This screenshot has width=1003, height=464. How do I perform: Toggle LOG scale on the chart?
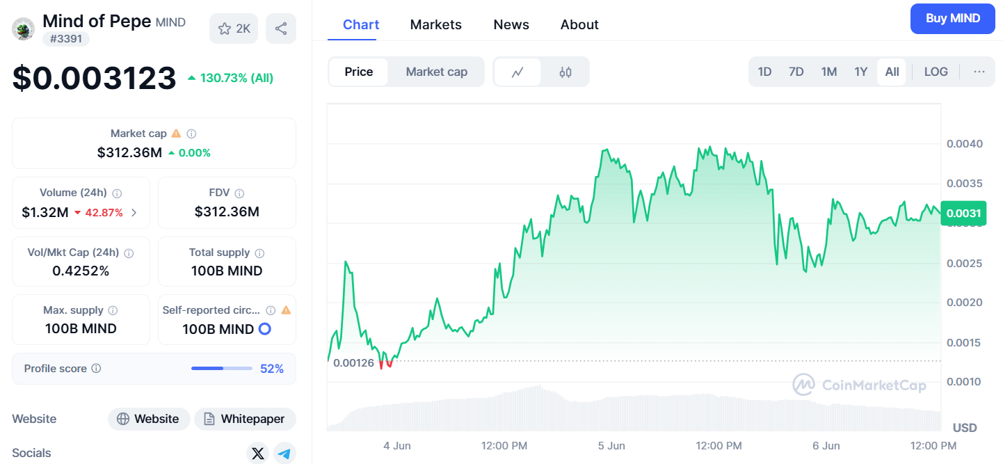(x=936, y=72)
